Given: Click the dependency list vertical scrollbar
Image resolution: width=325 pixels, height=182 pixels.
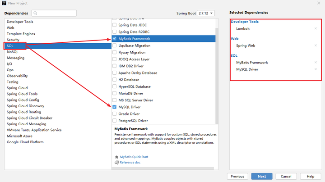Looking at the screenshot, I should tap(217, 76).
